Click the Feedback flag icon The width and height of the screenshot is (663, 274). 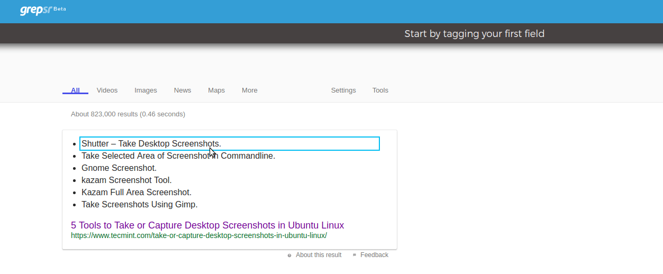[355, 255]
